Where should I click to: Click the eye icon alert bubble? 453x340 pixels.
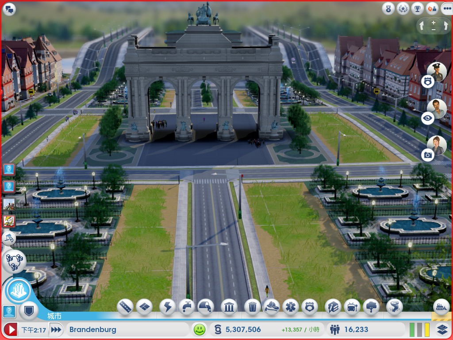[428, 118]
